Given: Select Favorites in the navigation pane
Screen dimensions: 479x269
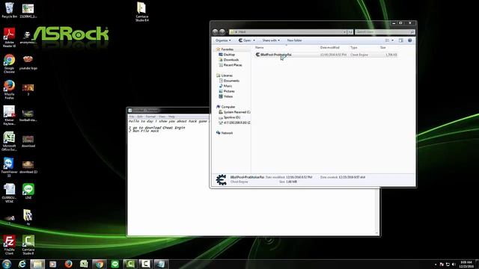Looking at the screenshot, I should tap(228, 49).
